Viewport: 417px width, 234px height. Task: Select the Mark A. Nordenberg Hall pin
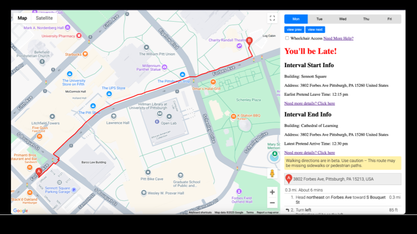(68, 27)
